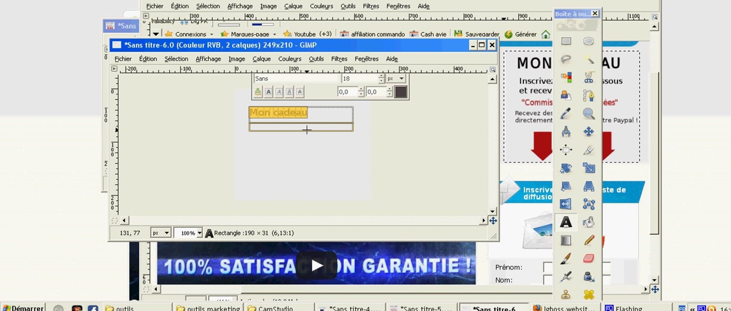Select the Eraser tool
731x311 pixels.
pyautogui.click(x=589, y=258)
